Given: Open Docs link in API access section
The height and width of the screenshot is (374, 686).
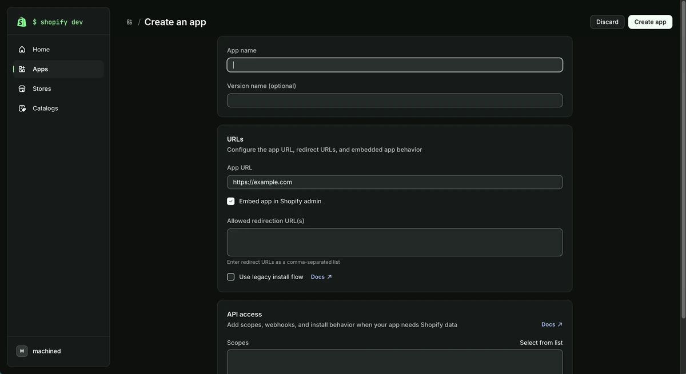Looking at the screenshot, I should coord(552,324).
